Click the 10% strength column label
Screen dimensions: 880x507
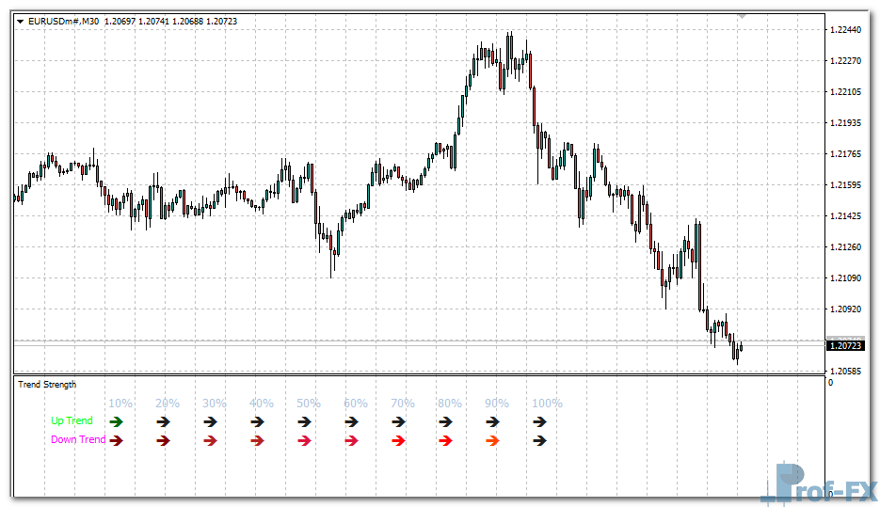click(120, 404)
